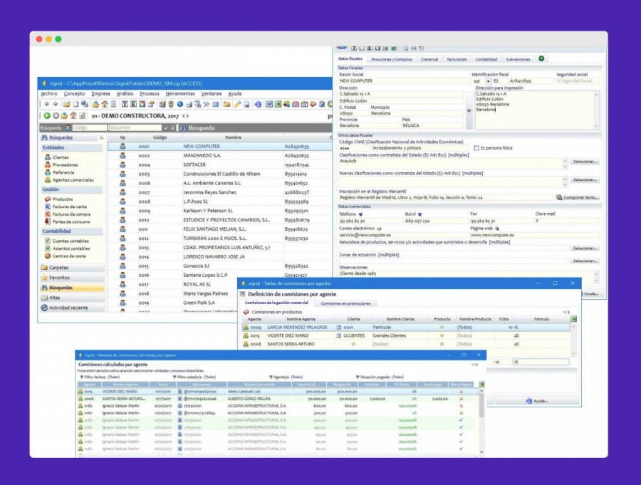Select row 0004 SOFTACER in list
The width and height of the screenshot is (641, 485).
tap(220, 165)
